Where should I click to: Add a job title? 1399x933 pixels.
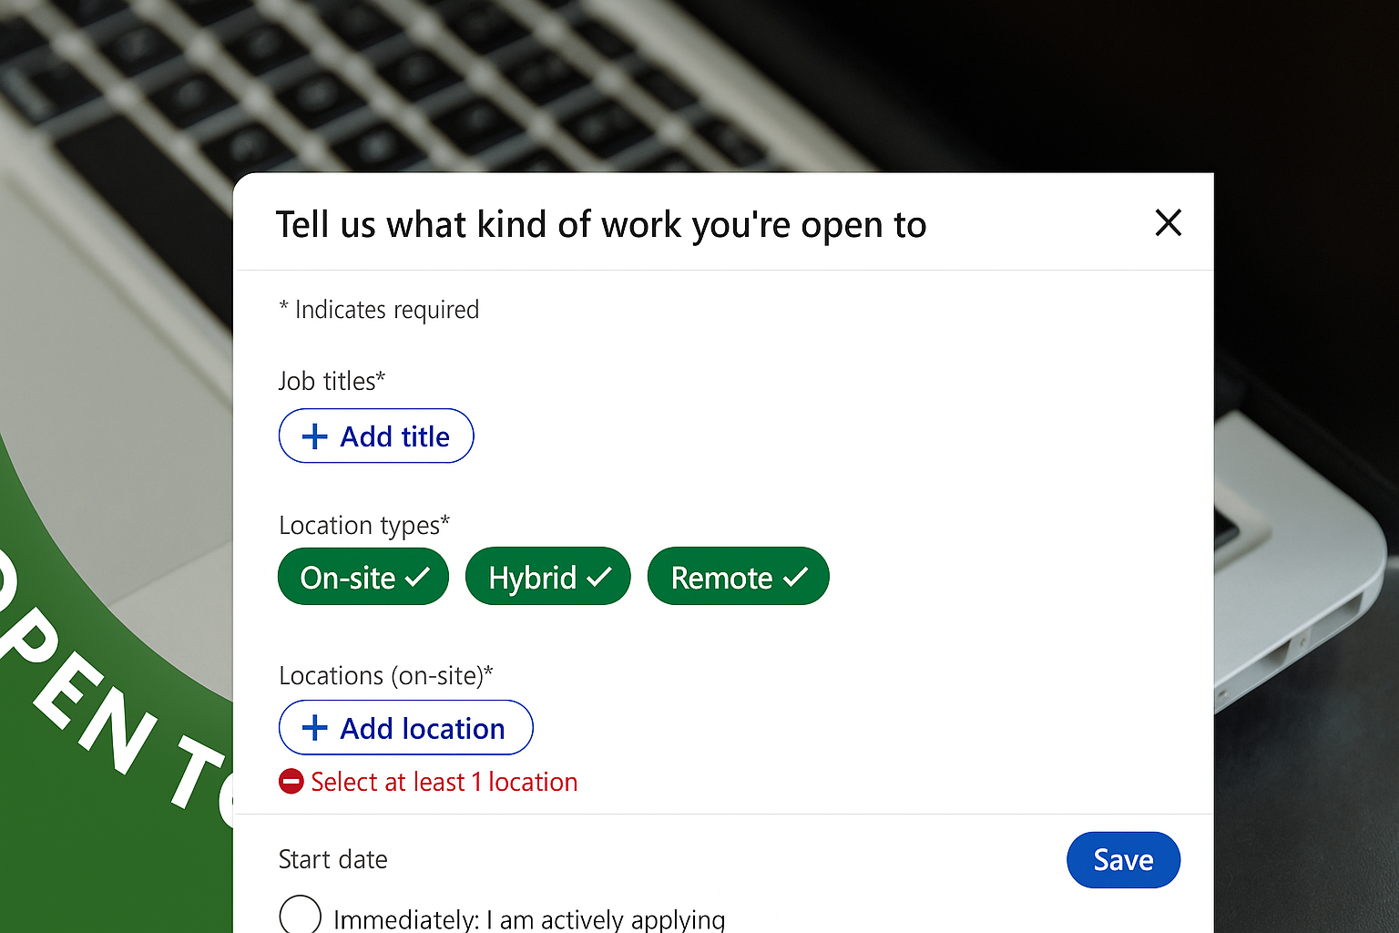376,436
